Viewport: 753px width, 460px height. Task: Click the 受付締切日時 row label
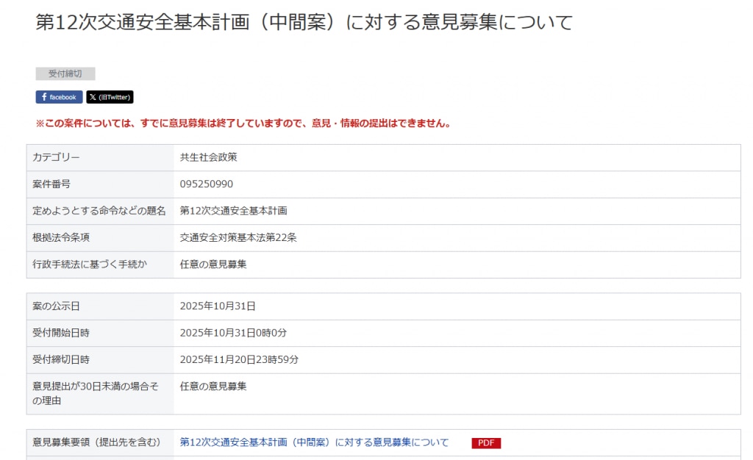tap(61, 359)
